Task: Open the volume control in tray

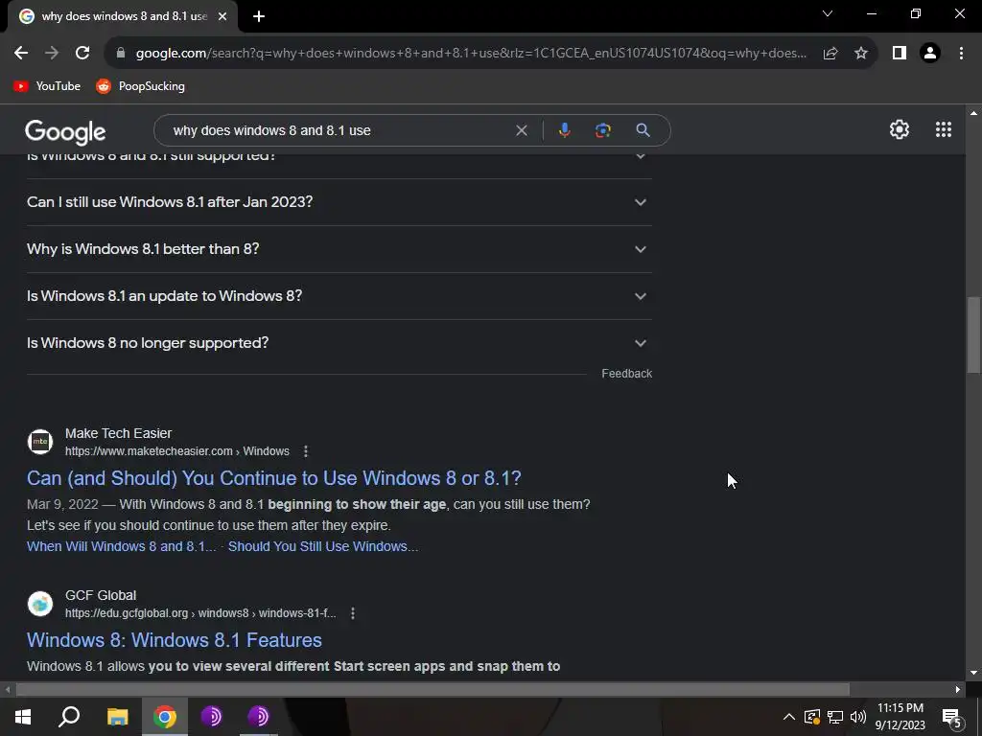Action: [858, 717]
